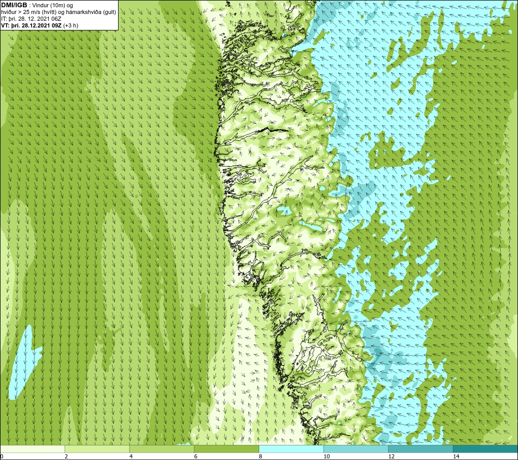Click the legend scale number '12'

tap(391, 456)
